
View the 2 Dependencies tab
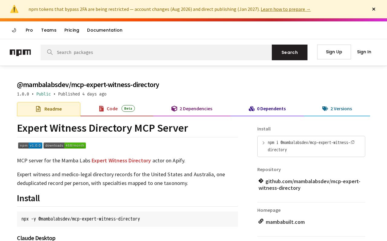point(192,109)
